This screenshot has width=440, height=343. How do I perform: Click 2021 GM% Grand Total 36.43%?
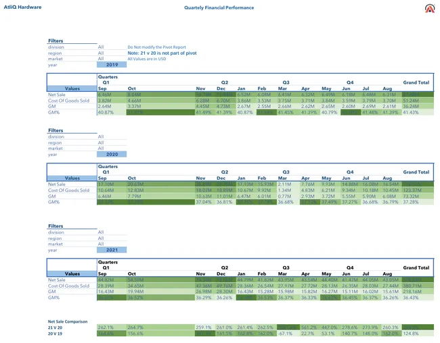[x=418, y=297]
